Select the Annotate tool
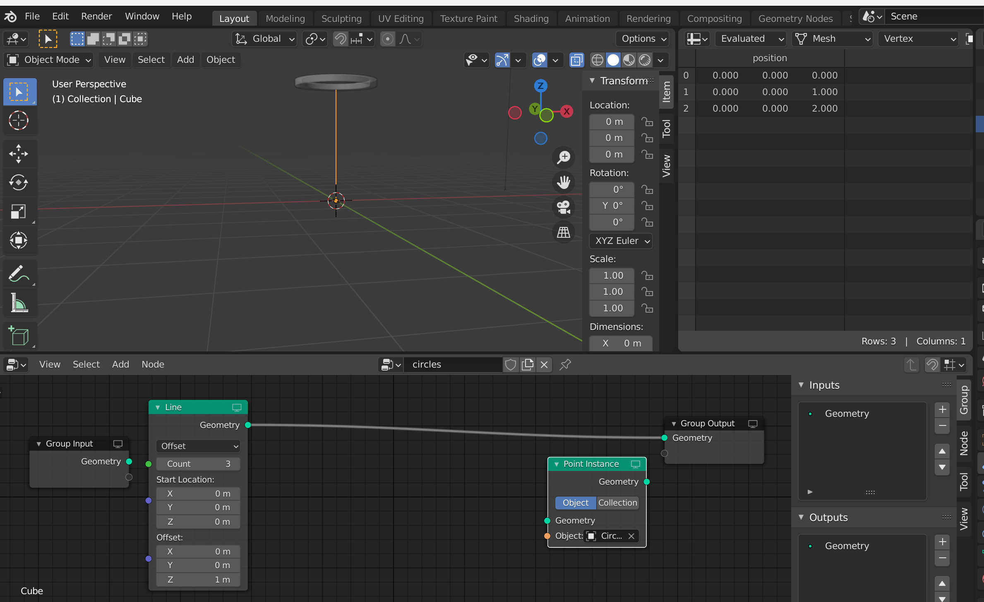 pos(19,273)
